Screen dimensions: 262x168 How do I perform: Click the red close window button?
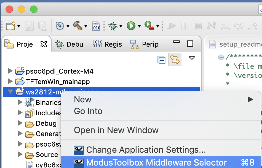9,9
